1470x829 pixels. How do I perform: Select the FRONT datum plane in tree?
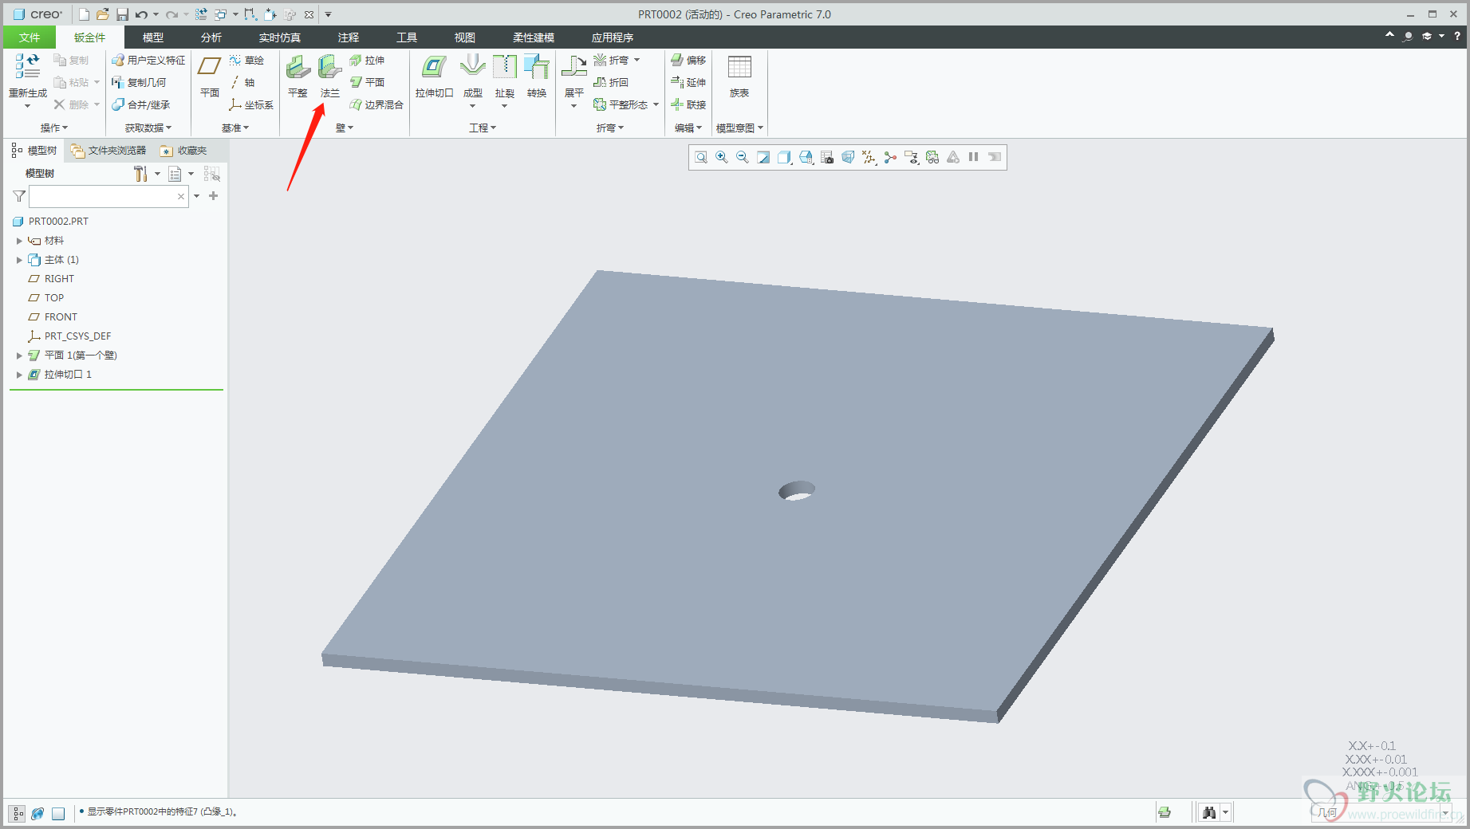(x=53, y=317)
